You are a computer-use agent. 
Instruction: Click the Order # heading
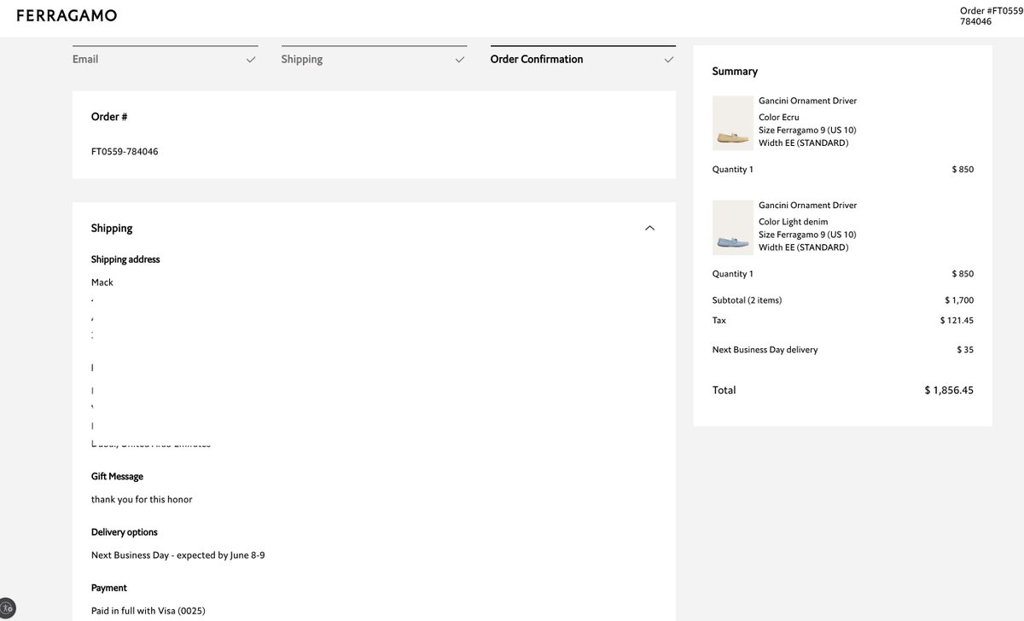tap(109, 117)
